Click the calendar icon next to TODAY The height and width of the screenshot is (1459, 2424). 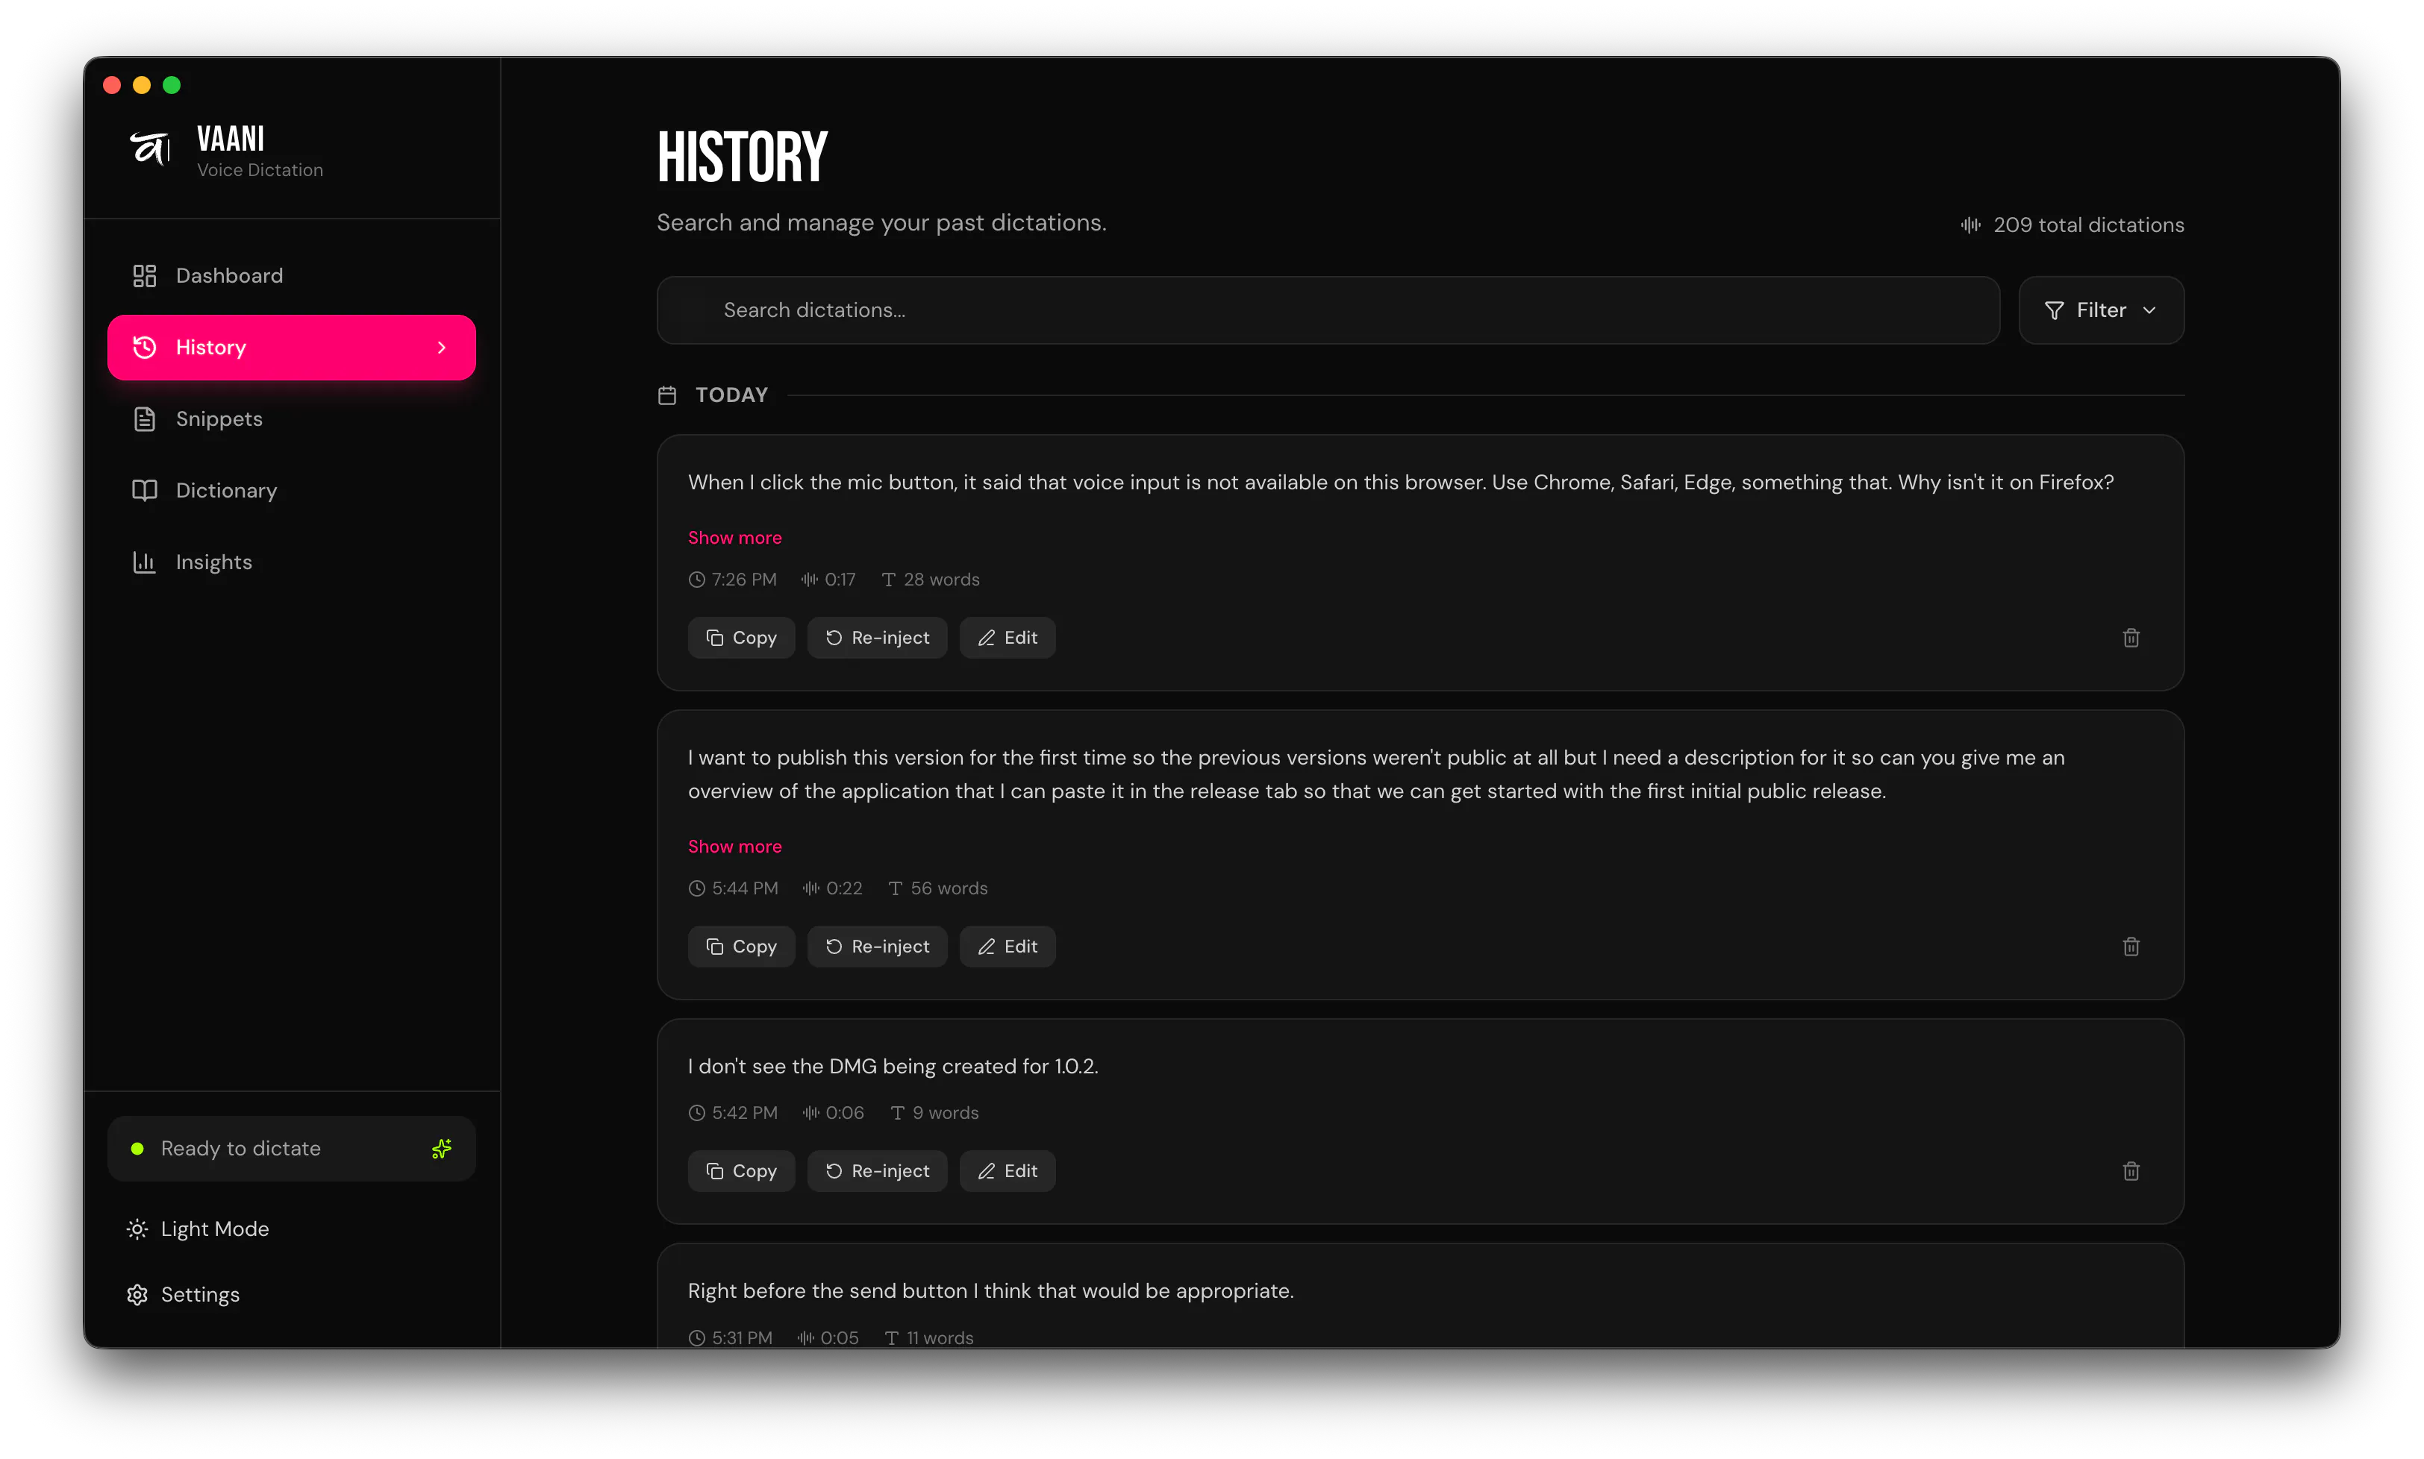click(666, 395)
